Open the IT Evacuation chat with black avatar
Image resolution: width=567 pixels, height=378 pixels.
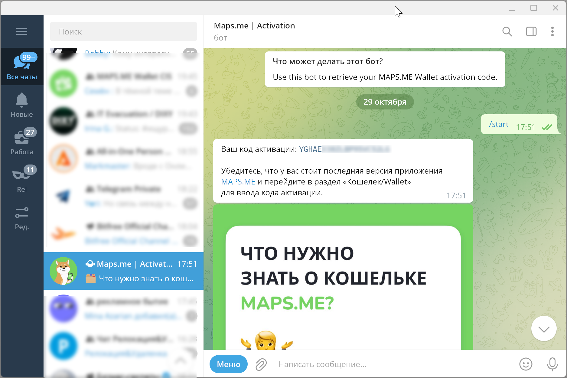point(124,121)
